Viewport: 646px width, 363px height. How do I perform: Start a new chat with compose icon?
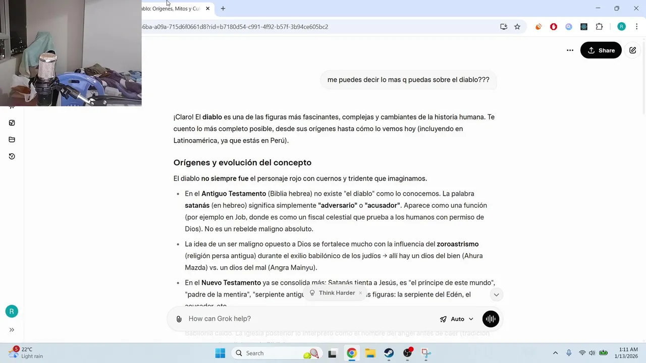(x=632, y=50)
